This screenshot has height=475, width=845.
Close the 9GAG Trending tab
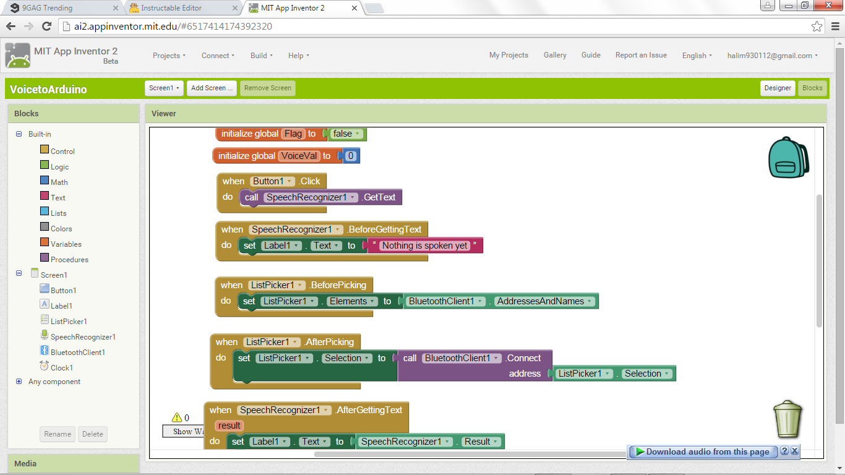point(115,8)
